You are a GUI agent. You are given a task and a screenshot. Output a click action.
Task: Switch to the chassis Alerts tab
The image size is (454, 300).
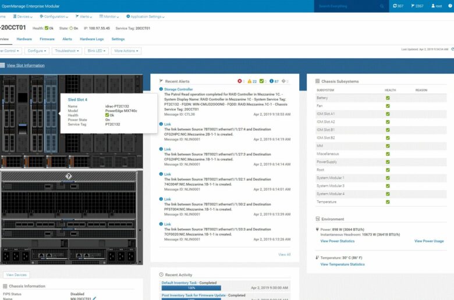[67, 39]
